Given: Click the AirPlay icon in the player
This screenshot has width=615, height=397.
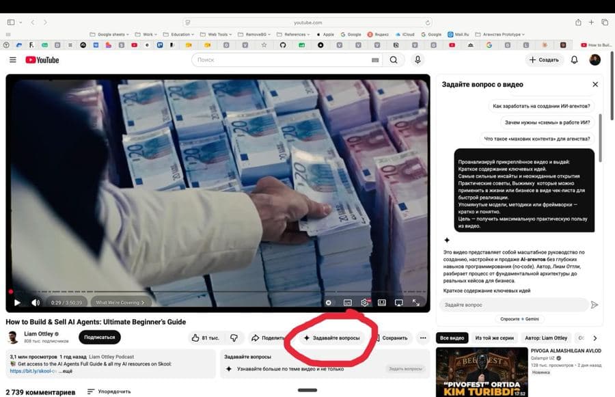Looking at the screenshot, I should (x=398, y=303).
